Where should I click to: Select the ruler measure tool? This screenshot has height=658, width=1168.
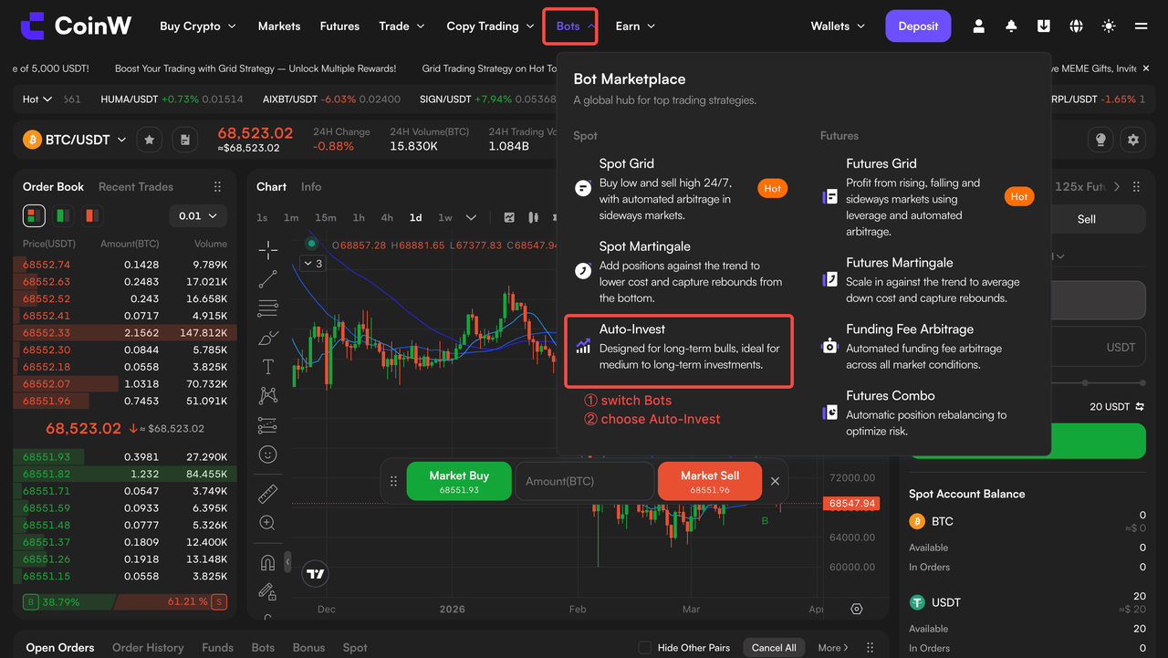tap(268, 494)
